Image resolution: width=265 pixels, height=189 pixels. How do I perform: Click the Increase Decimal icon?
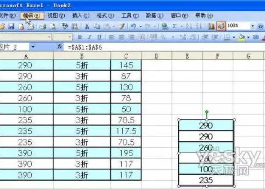(183, 37)
